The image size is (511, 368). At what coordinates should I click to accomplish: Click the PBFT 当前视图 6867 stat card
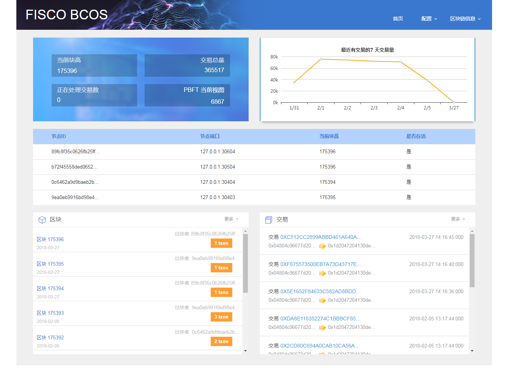pyautogui.click(x=187, y=95)
